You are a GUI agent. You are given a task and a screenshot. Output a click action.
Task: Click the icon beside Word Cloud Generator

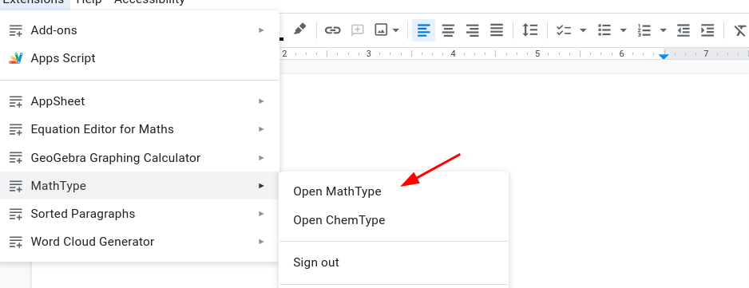click(16, 242)
